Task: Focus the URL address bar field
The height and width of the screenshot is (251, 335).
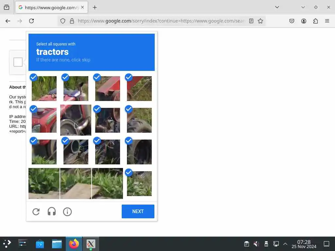Action: point(161,21)
